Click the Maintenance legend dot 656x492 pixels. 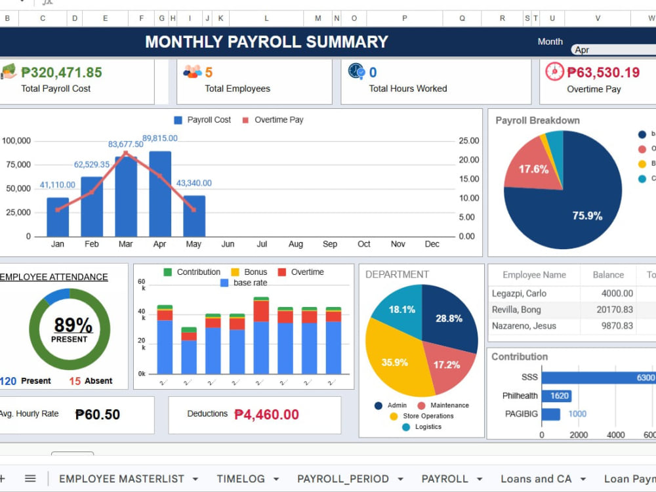pyautogui.click(x=421, y=405)
